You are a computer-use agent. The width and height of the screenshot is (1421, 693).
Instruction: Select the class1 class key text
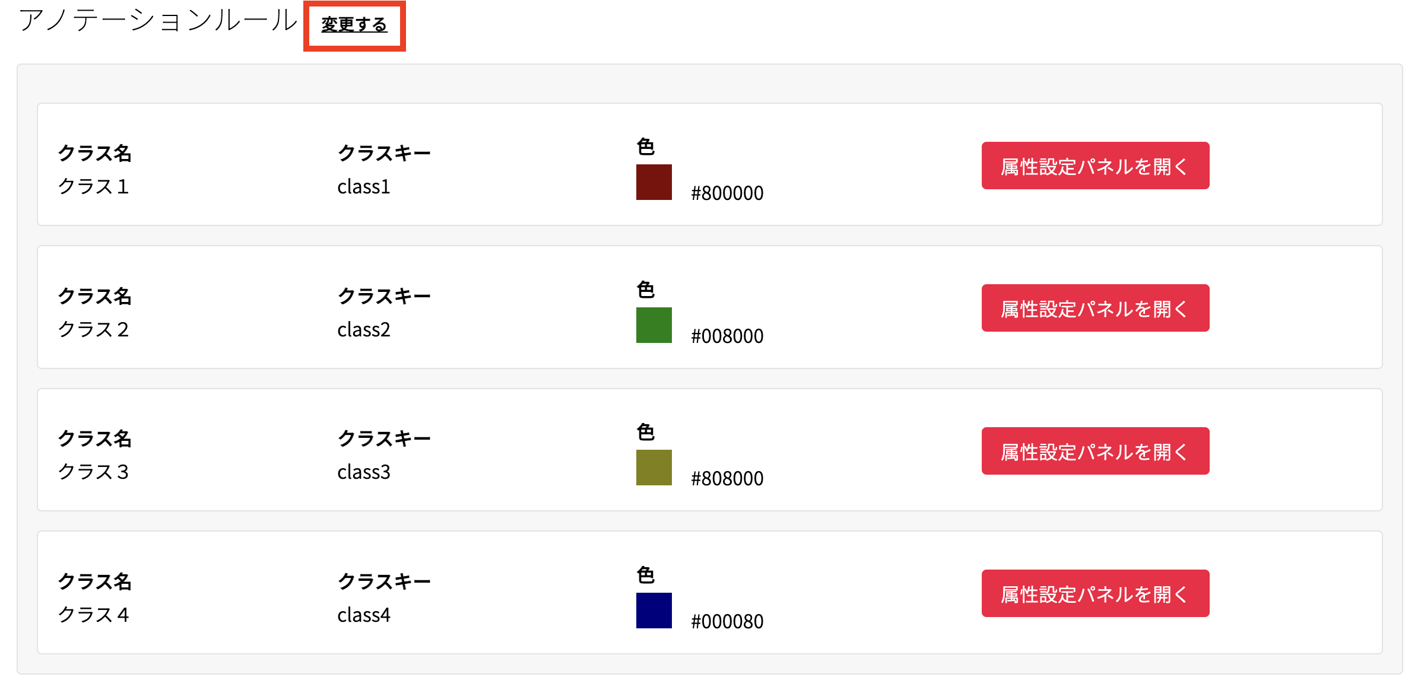tap(364, 186)
